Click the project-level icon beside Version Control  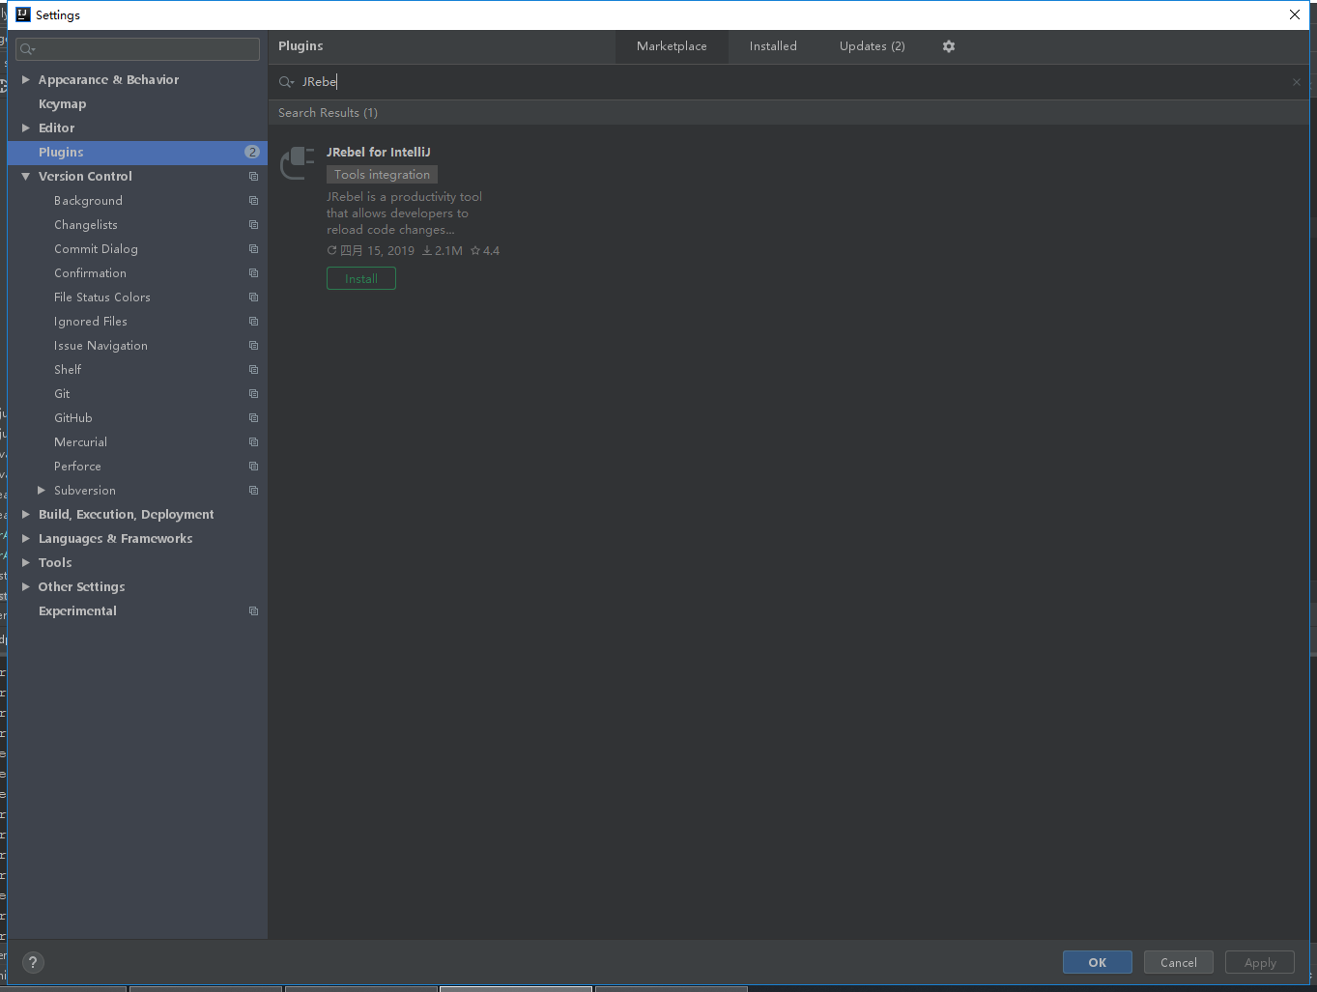tap(253, 177)
